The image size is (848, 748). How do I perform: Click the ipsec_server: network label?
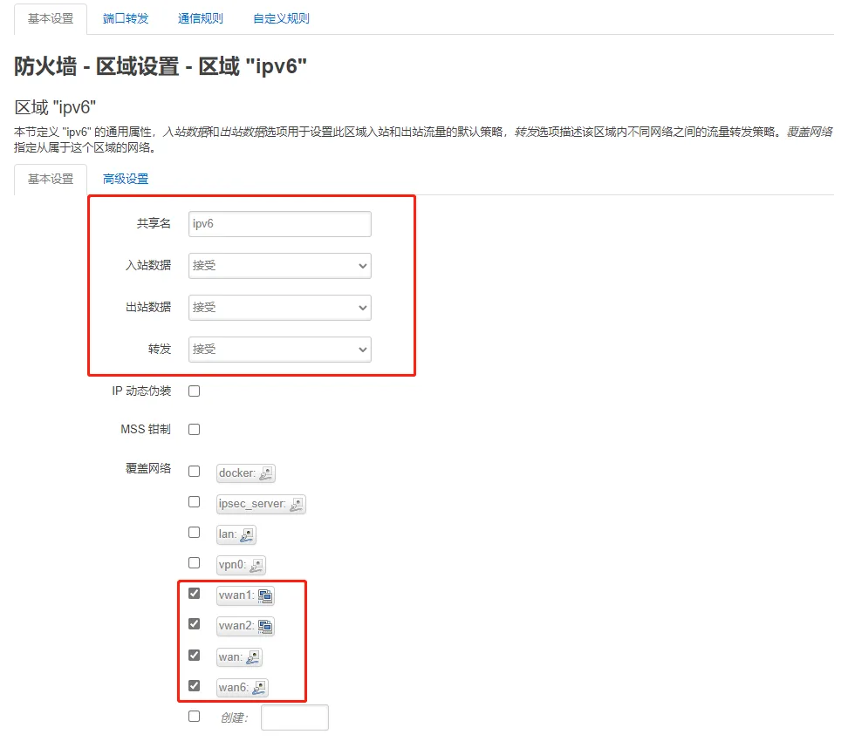[x=252, y=504]
